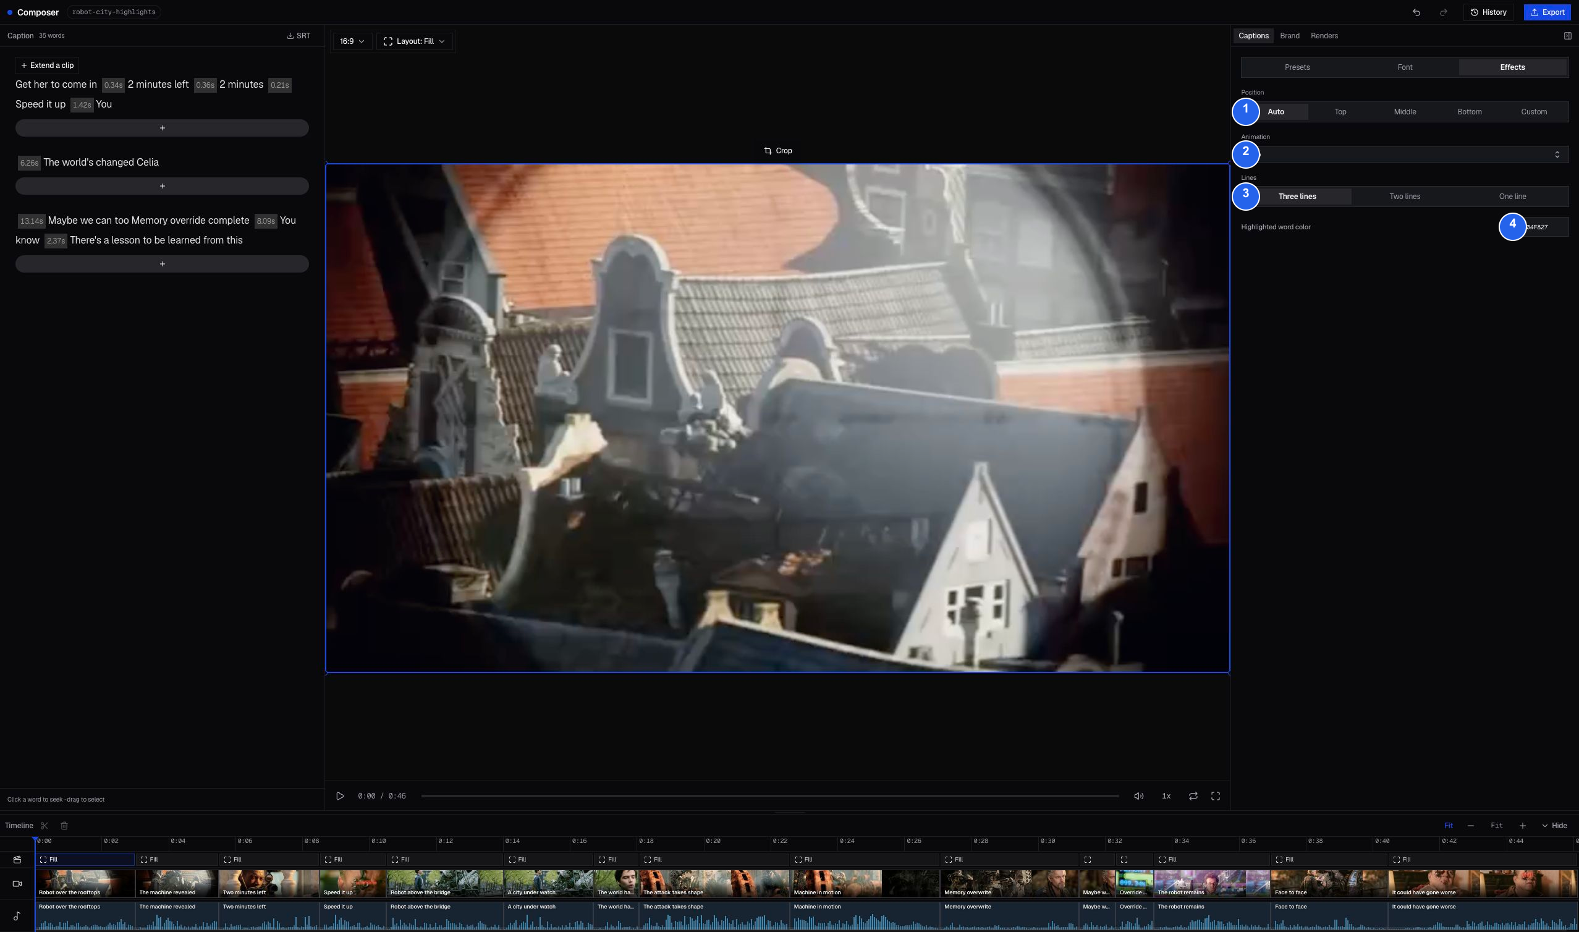The image size is (1579, 932).
Task: Open the History panel
Action: [1488, 12]
